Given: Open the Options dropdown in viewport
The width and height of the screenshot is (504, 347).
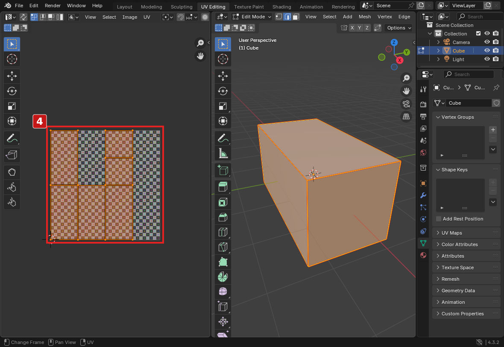Looking at the screenshot, I should [399, 28].
